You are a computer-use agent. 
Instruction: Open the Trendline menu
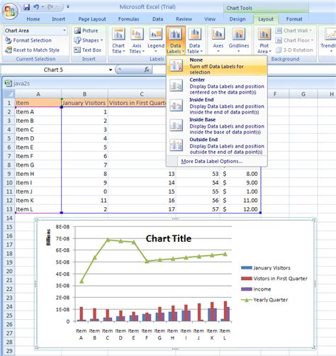(328, 40)
